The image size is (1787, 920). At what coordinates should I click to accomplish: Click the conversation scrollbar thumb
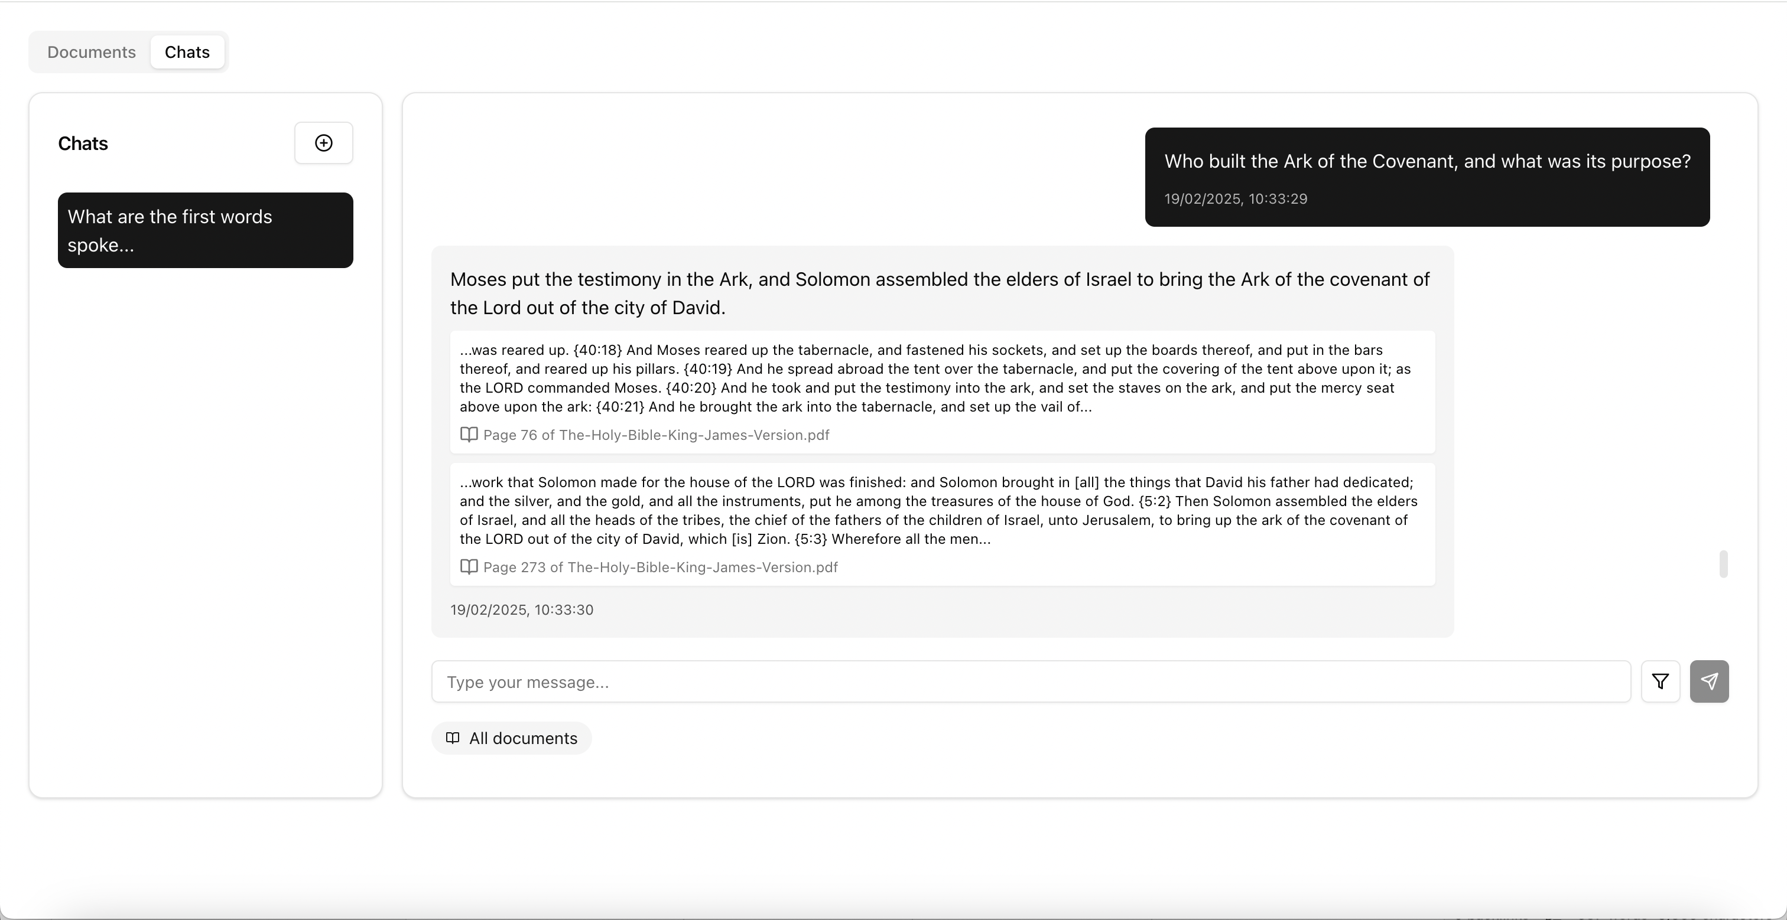point(1723,564)
